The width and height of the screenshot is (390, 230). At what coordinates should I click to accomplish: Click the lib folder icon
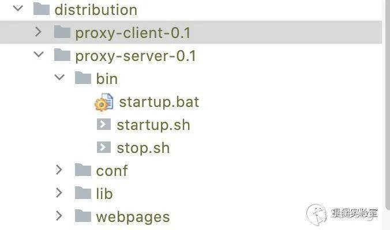point(83,193)
